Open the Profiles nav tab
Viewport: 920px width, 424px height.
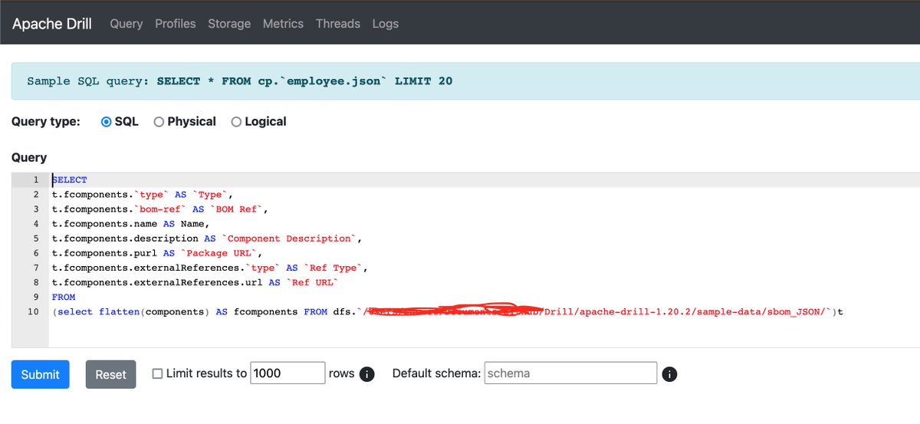[176, 24]
